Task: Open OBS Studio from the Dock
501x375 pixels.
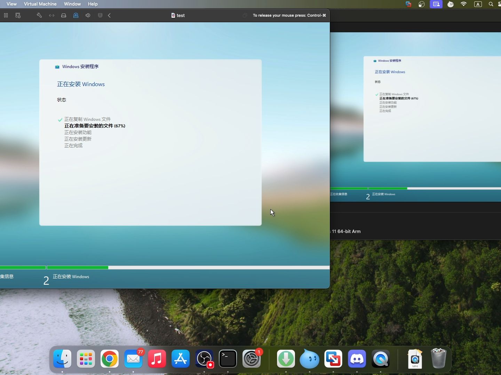Action: click(x=204, y=359)
